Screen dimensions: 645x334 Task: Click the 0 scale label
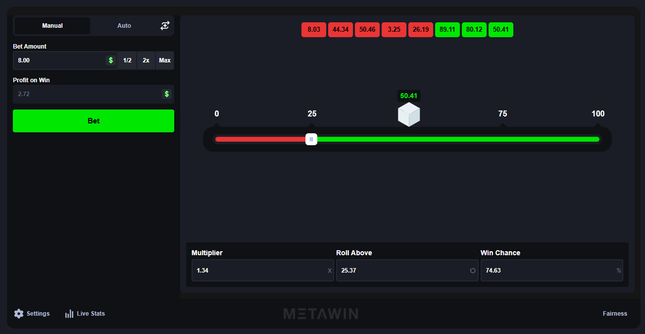[x=217, y=114]
